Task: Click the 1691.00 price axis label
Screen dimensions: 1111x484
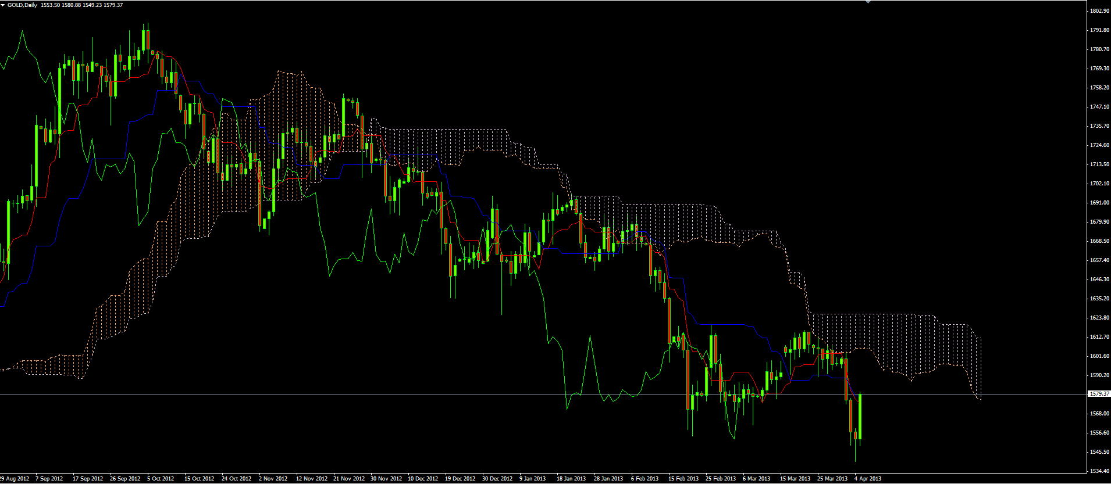Action: tap(1099, 203)
